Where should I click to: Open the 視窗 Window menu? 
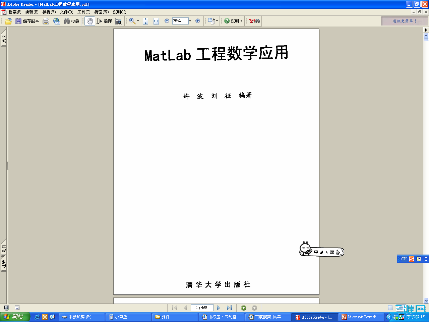(101, 12)
